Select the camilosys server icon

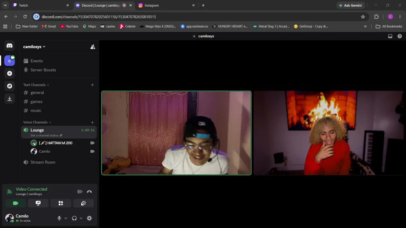(x=10, y=60)
